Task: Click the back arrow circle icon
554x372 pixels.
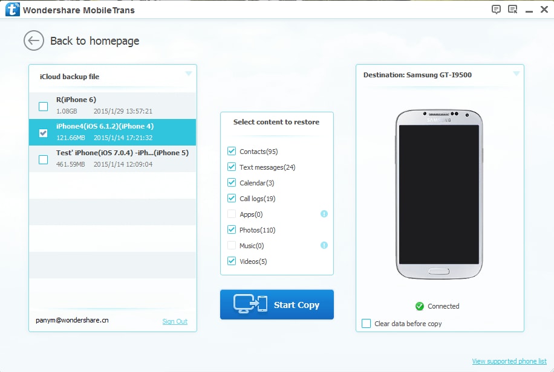Action: coord(34,40)
